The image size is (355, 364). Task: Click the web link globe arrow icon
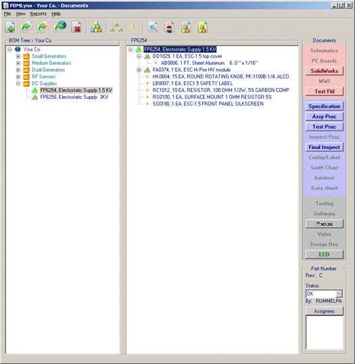[x=60, y=27]
